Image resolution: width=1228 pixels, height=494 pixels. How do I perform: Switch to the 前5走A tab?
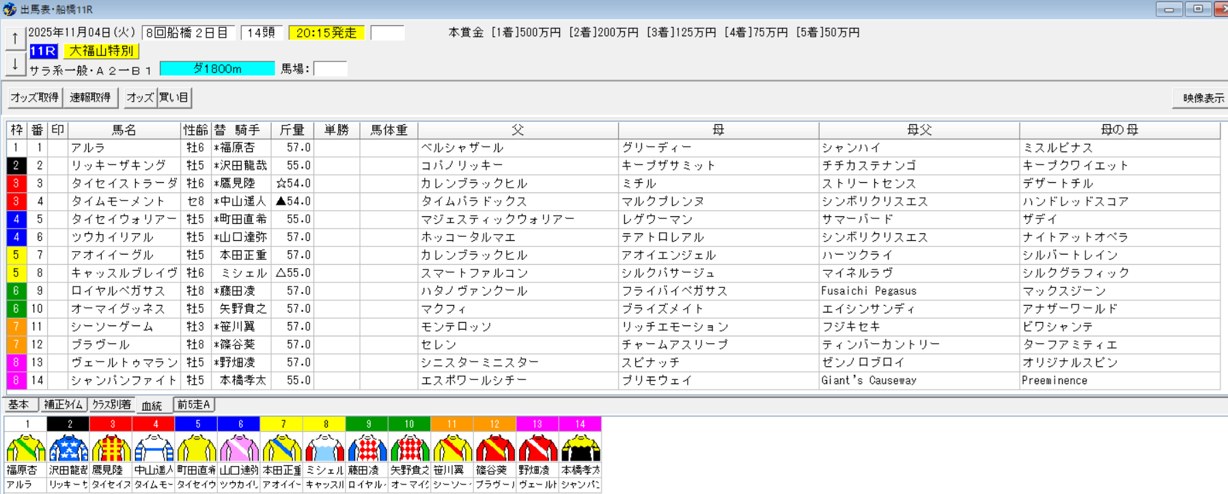(x=194, y=405)
